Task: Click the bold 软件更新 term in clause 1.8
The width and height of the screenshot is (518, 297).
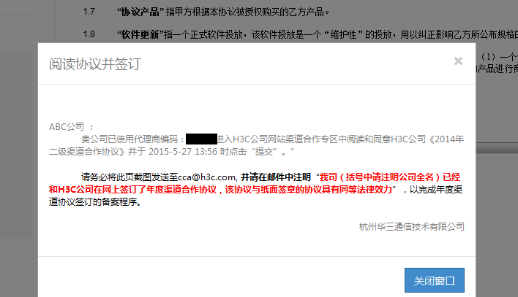Action: pyautogui.click(x=140, y=34)
